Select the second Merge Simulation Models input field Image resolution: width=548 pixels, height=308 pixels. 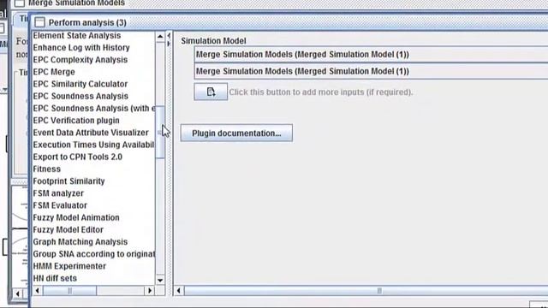tap(371, 71)
